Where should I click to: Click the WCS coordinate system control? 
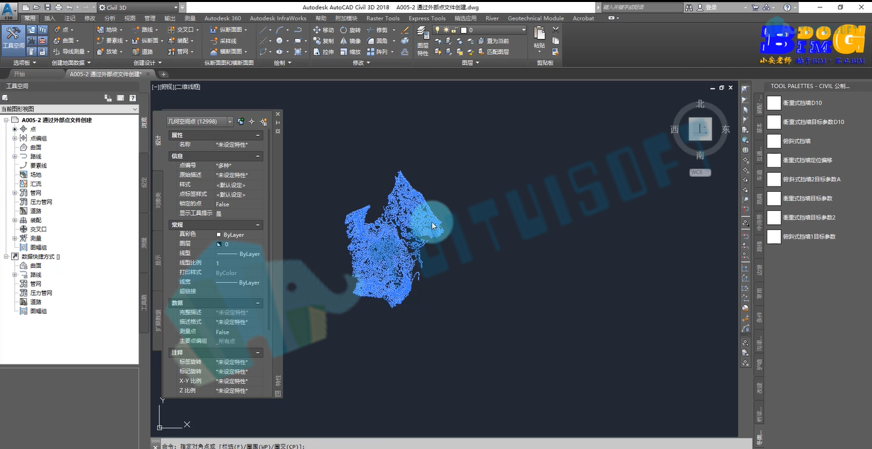700,173
